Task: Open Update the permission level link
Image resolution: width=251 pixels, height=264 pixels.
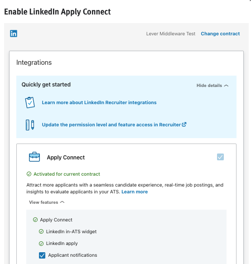Action: click(x=111, y=125)
